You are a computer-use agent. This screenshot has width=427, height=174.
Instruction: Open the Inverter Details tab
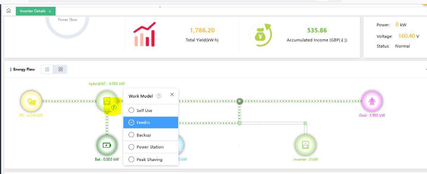[32, 11]
